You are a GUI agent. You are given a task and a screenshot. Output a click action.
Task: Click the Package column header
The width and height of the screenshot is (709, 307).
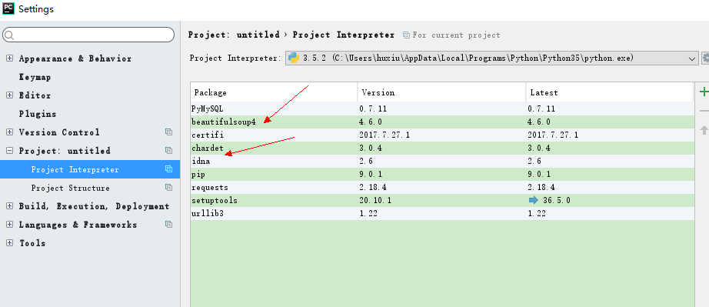(274, 92)
